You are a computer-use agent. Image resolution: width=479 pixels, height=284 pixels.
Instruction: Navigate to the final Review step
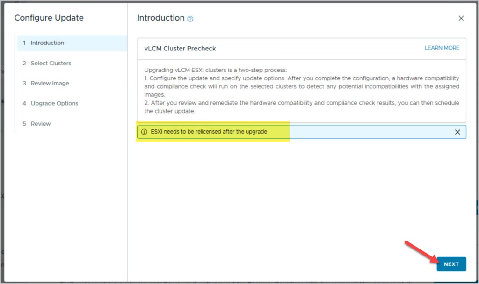[x=41, y=124]
